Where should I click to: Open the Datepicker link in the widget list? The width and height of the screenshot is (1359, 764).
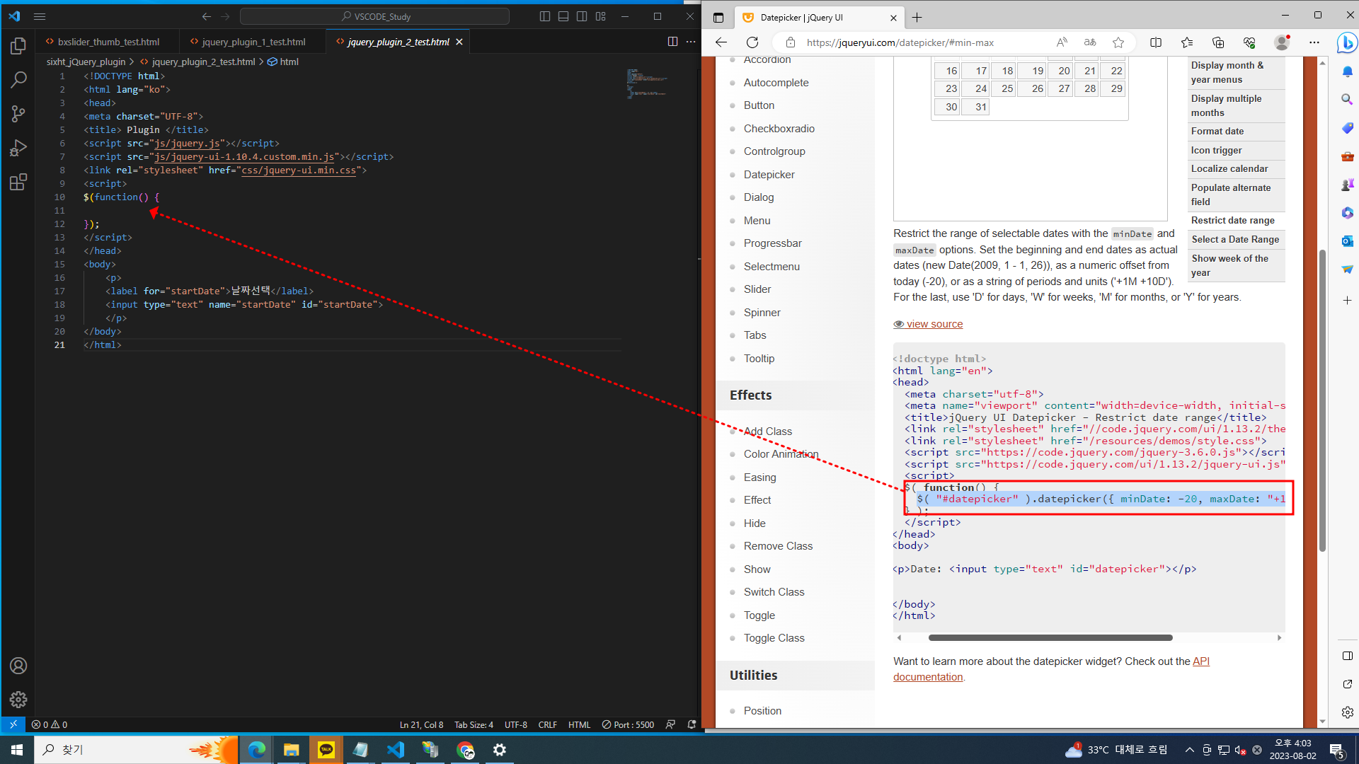tap(769, 175)
